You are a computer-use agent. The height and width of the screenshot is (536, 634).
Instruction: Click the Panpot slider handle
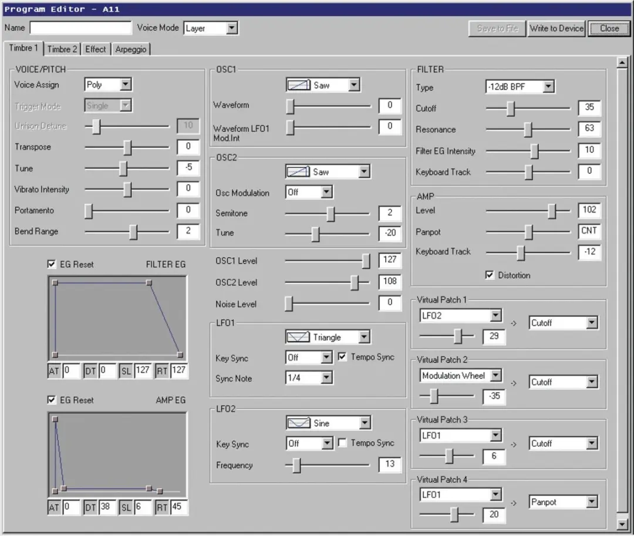[528, 232]
